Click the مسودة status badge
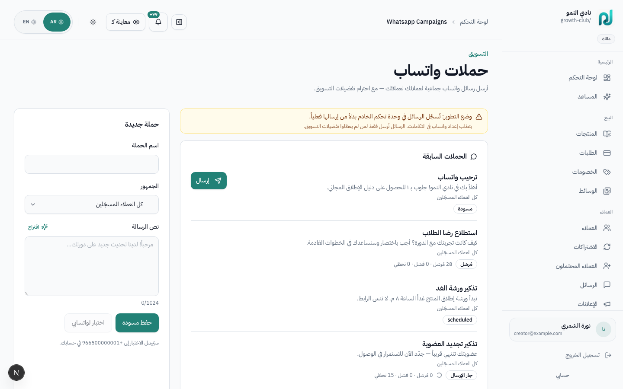Viewport: 623px width, 389px height. point(465,209)
